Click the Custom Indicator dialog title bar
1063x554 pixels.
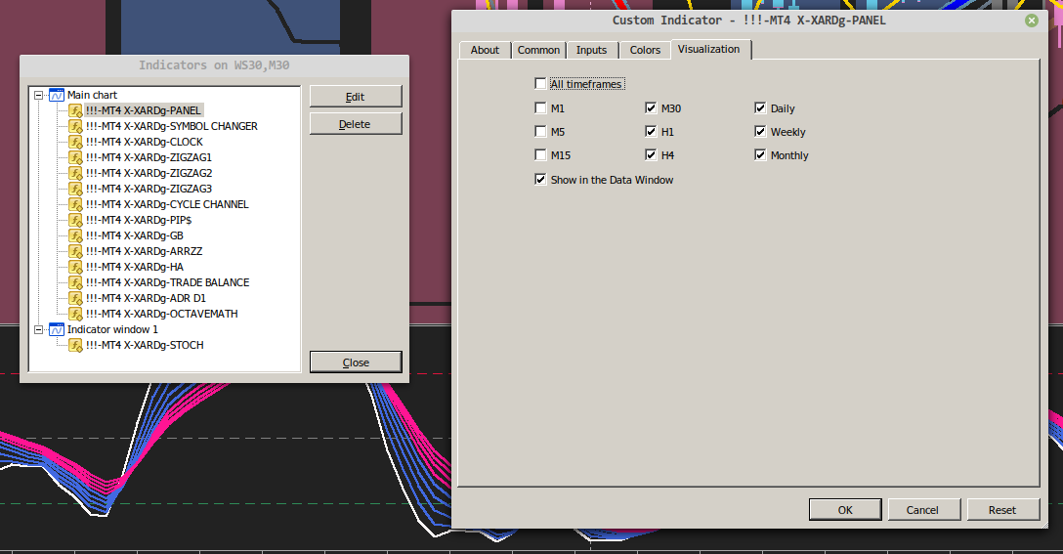[x=749, y=21]
